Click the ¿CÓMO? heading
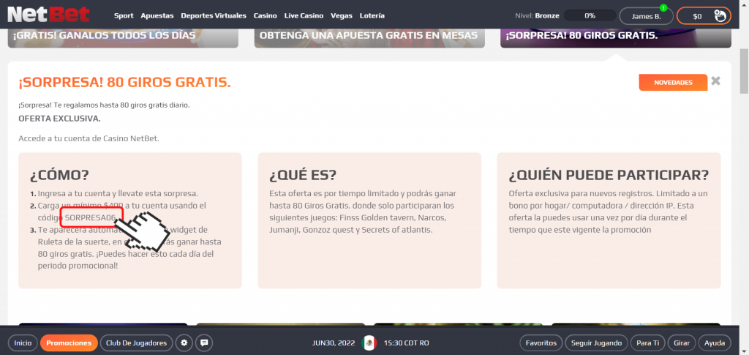 point(59,176)
